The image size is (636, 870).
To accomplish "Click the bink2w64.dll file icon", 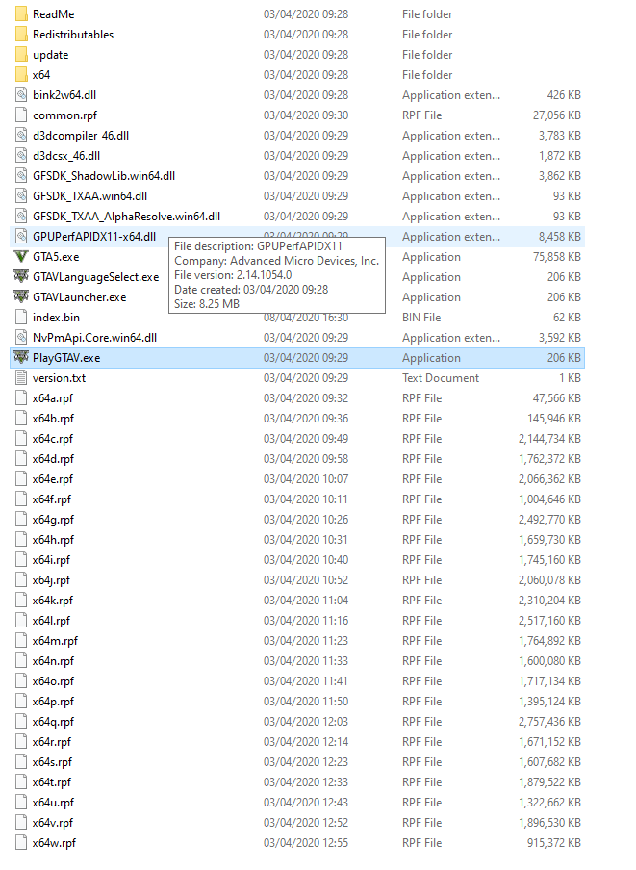I will 21,95.
